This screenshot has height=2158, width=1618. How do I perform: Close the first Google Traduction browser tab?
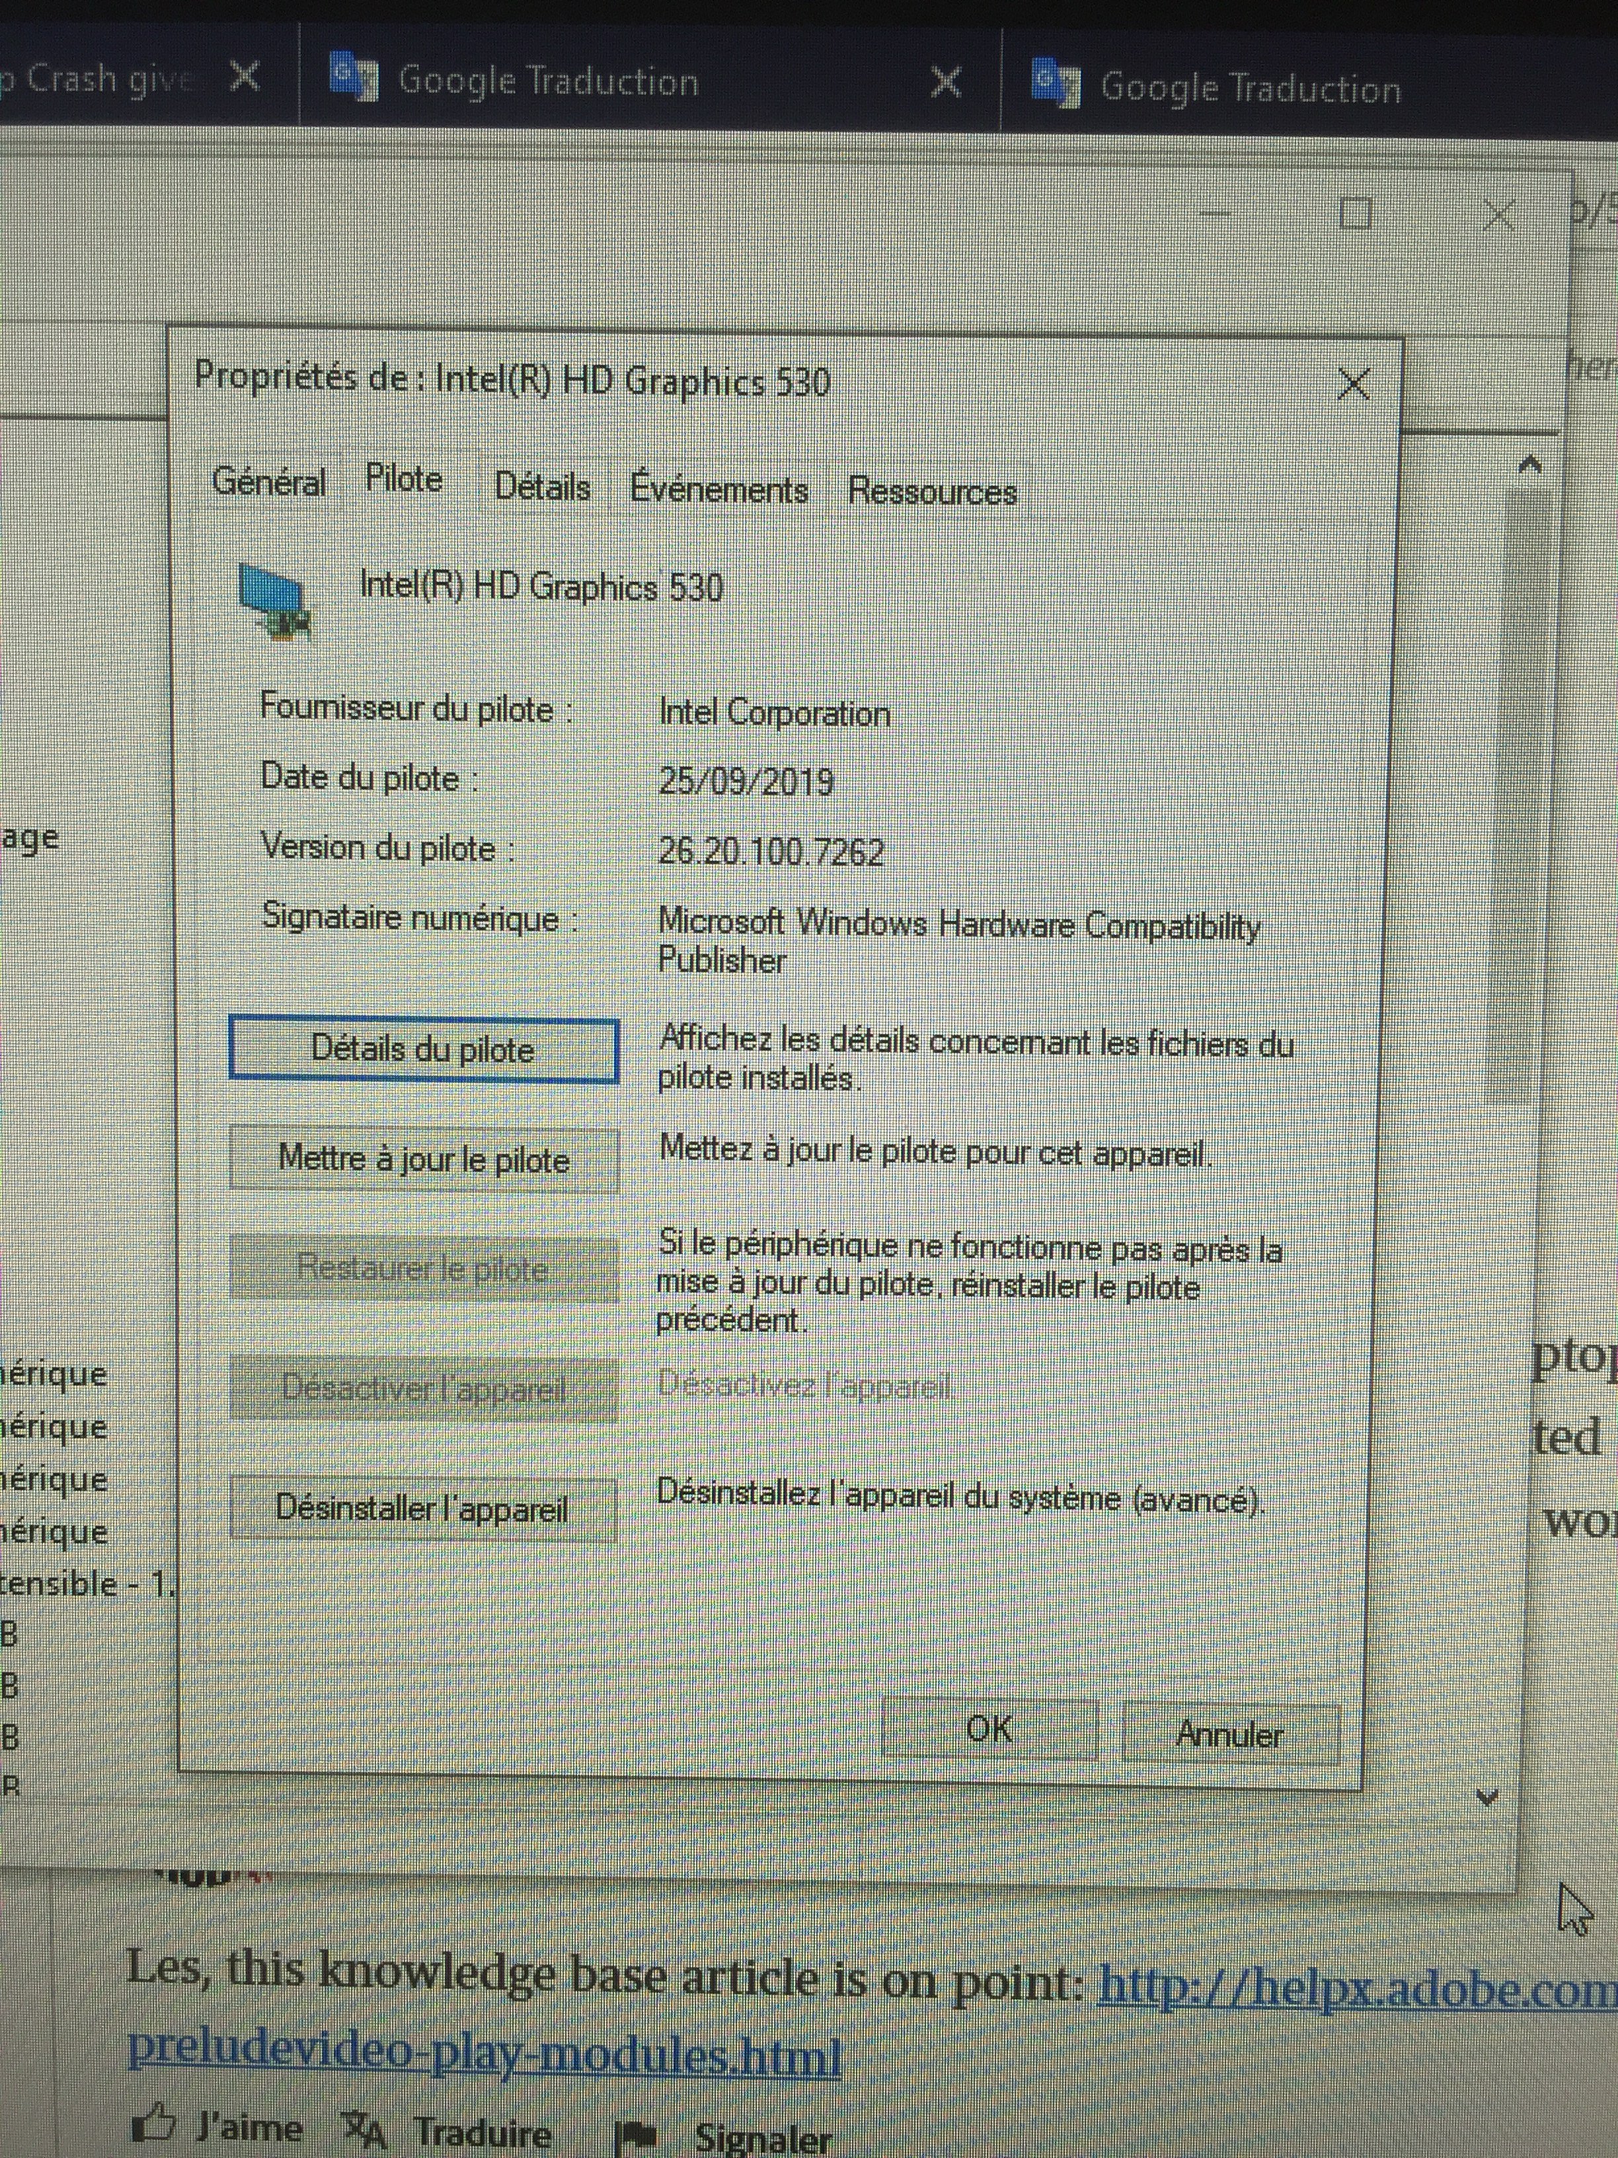(x=946, y=84)
